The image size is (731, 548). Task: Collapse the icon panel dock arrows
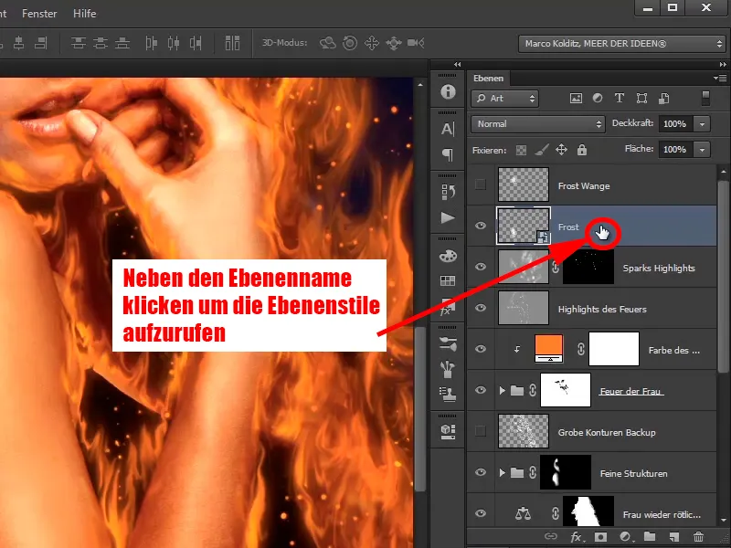click(458, 64)
